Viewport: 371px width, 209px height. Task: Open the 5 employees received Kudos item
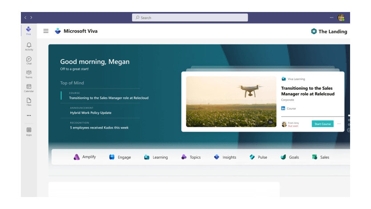(x=99, y=125)
